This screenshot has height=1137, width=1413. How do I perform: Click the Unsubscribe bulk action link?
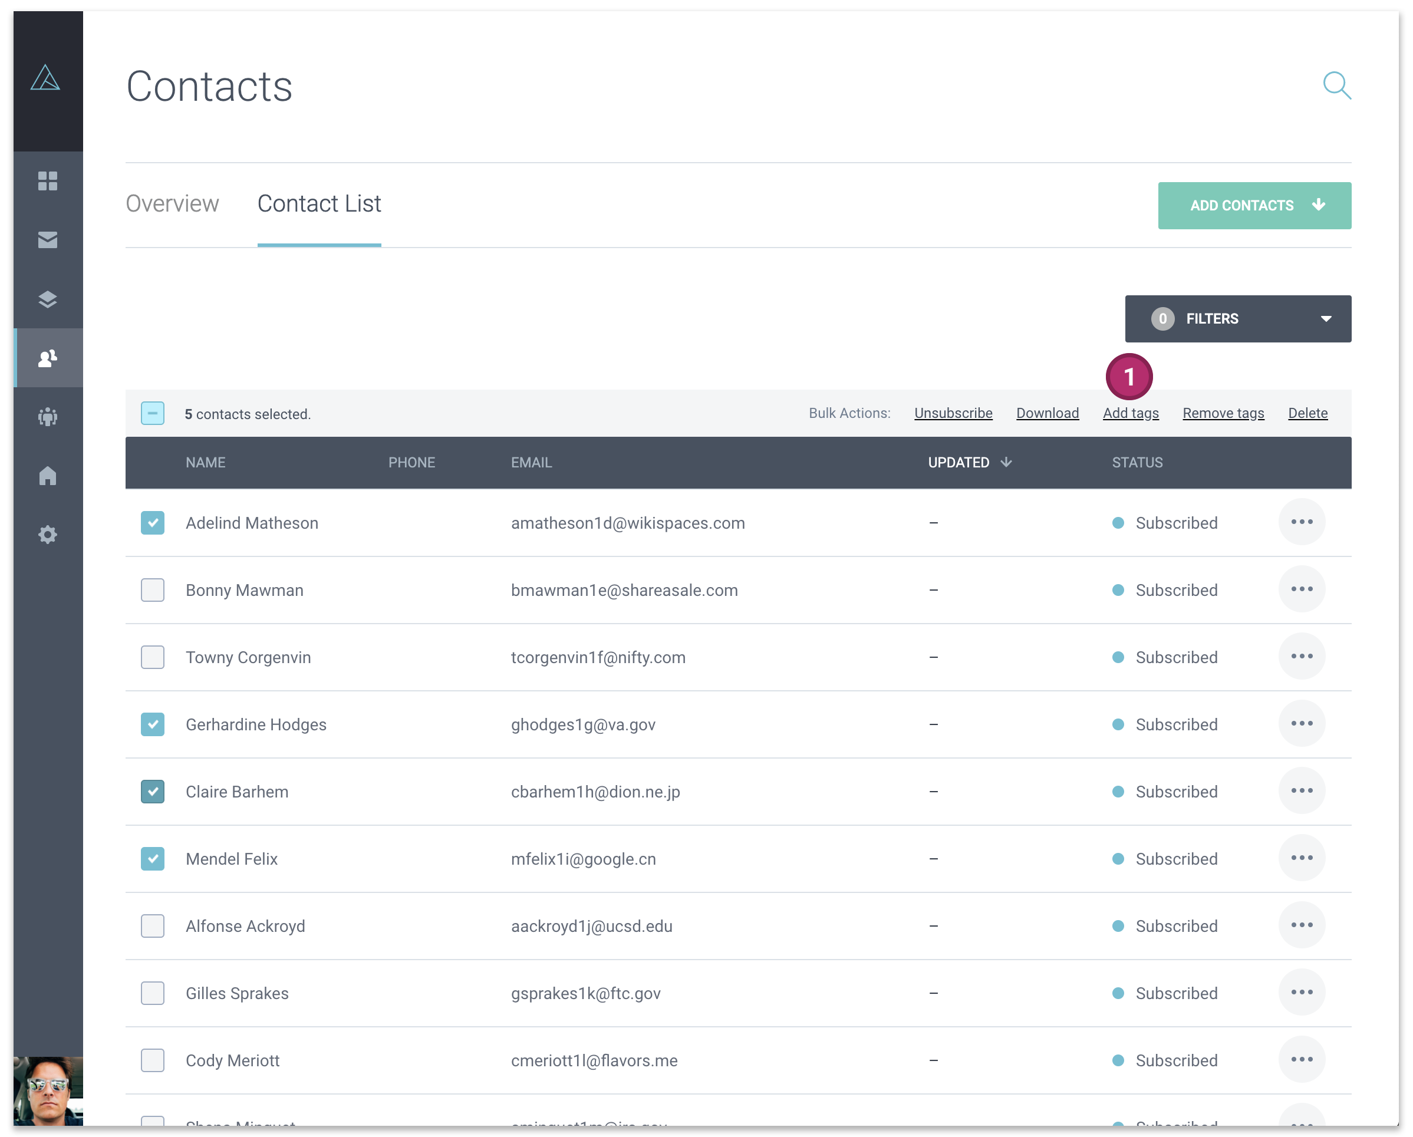pos(953,413)
